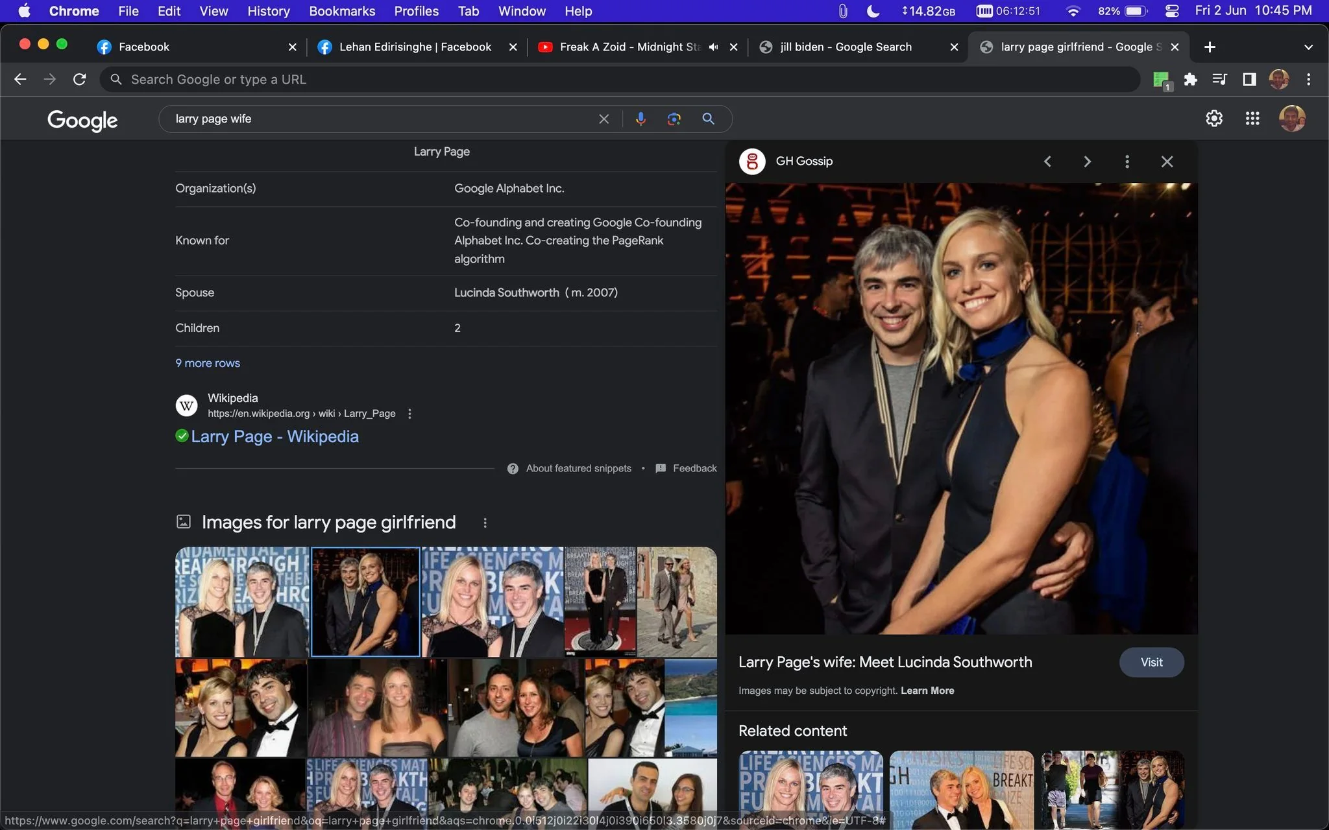Open Google Lens image search icon
Image resolution: width=1329 pixels, height=830 pixels.
pyautogui.click(x=674, y=119)
